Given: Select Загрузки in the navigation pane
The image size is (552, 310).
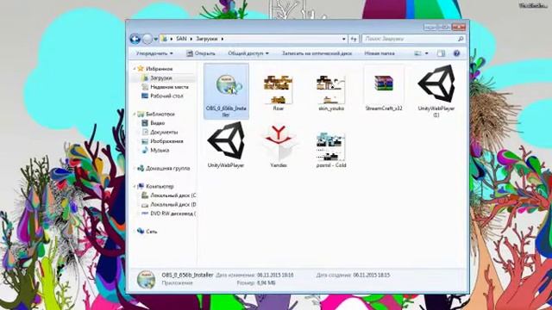Looking at the screenshot, I should tap(161, 78).
